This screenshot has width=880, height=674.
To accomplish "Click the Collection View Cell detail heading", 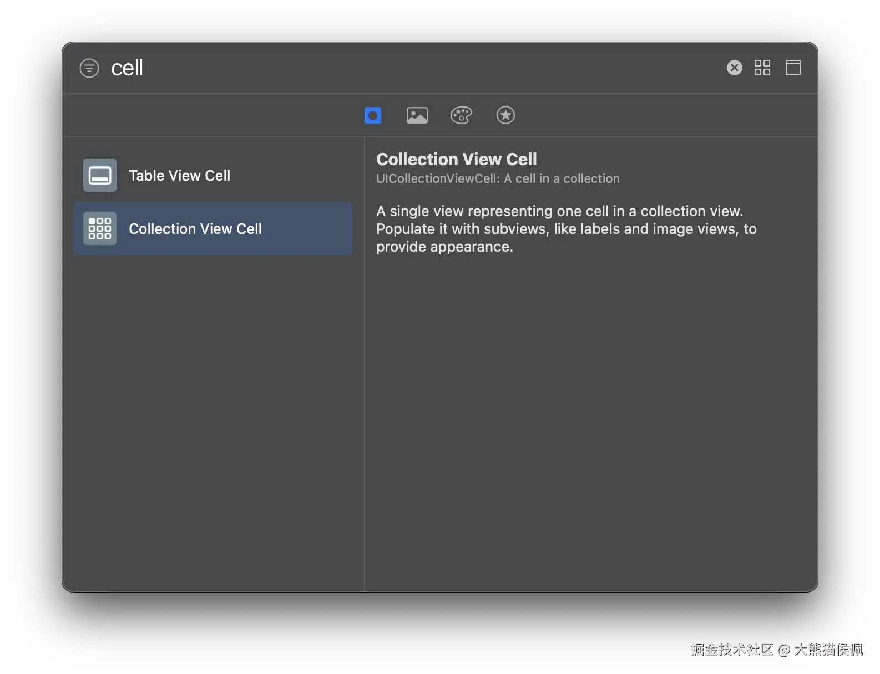I will tap(456, 159).
